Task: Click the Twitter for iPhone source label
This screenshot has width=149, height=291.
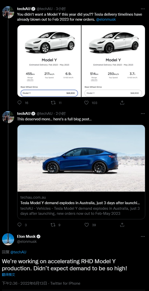Action: (x=65, y=283)
